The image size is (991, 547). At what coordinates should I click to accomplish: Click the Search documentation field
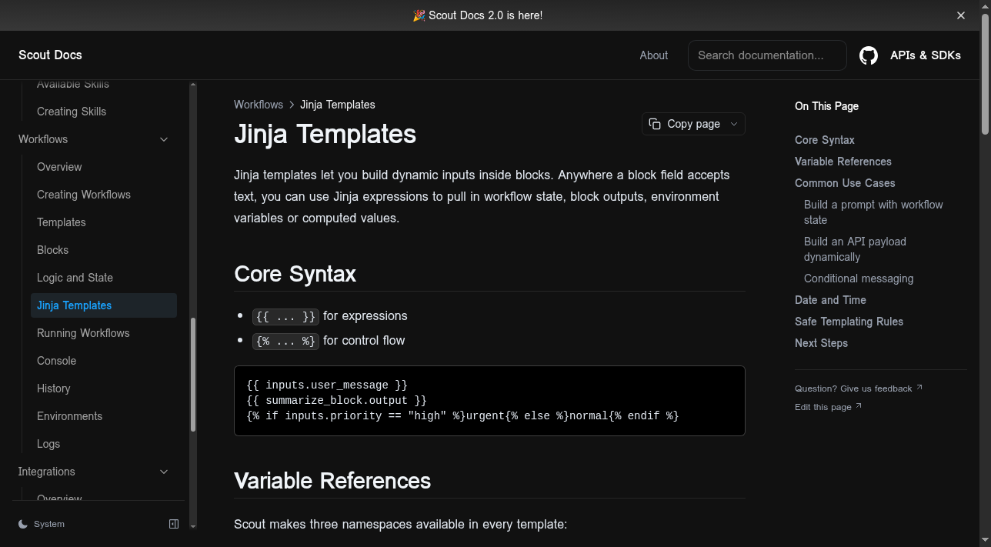767,55
